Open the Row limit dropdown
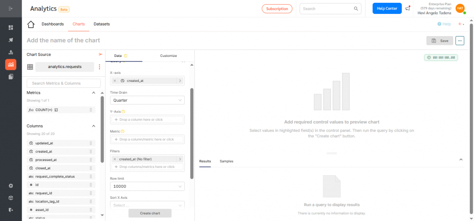Screen dimensions: 474x221 147,186
